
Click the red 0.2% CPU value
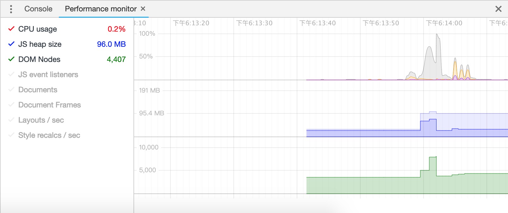coord(116,29)
